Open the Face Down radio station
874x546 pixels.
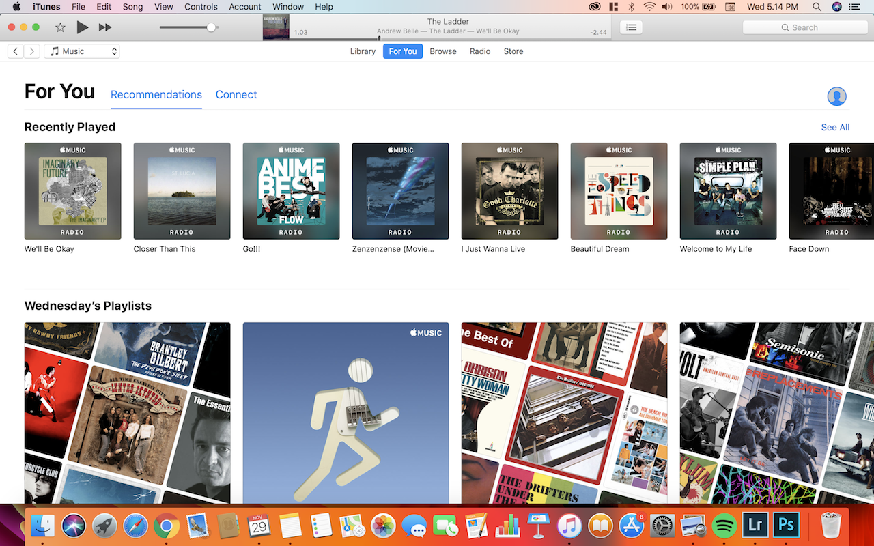(x=832, y=191)
